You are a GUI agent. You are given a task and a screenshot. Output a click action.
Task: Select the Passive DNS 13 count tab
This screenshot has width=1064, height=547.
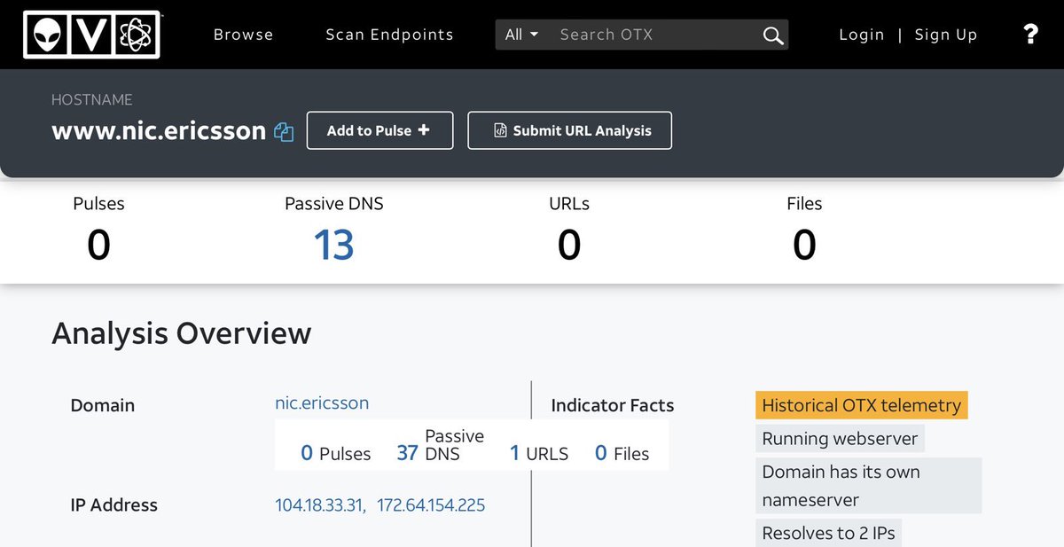coord(333,229)
